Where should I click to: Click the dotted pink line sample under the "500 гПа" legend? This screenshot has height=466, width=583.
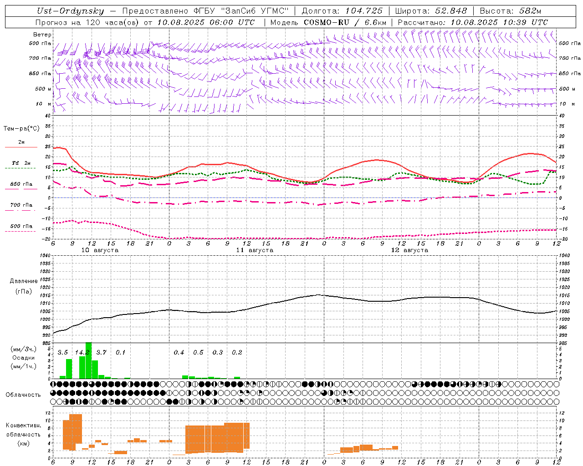point(20,231)
